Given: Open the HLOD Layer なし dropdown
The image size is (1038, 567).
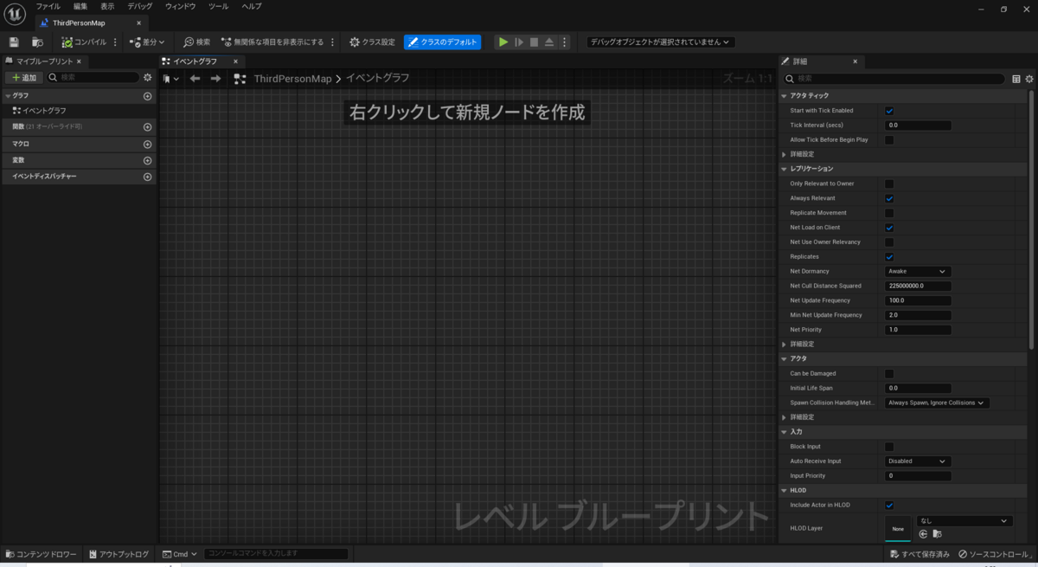Looking at the screenshot, I should tap(964, 521).
